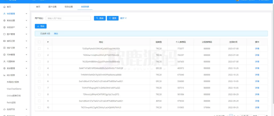Image resolution: width=274 pixels, height=116 pixels.
Task: Expand the 会员管理 chevron in sidebar
Action: [26, 14]
